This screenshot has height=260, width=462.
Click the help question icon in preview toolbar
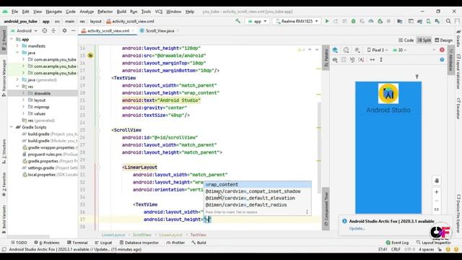coord(442,59)
